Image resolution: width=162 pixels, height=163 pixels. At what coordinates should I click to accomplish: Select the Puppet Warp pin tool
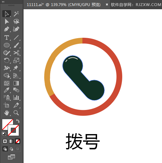16,68
